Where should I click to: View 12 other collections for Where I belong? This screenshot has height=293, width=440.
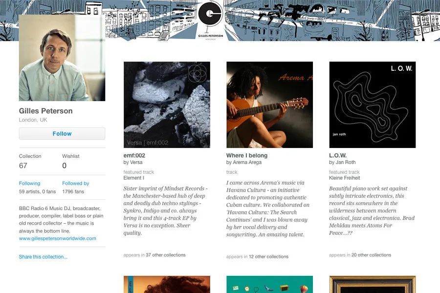pyautogui.click(x=268, y=256)
